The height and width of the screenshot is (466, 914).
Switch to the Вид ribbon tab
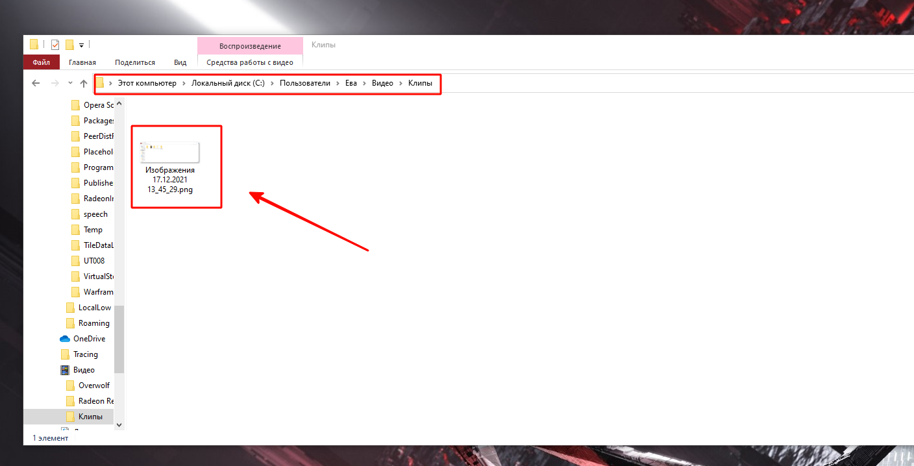tap(180, 62)
